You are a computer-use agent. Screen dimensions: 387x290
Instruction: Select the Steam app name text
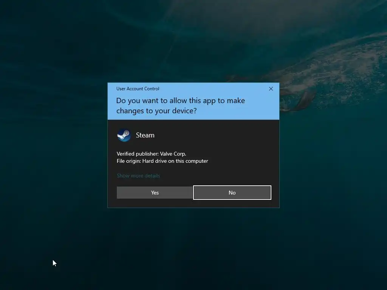tap(145, 135)
